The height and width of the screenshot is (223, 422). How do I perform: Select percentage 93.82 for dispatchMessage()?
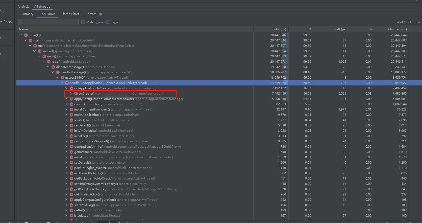tap(307, 67)
